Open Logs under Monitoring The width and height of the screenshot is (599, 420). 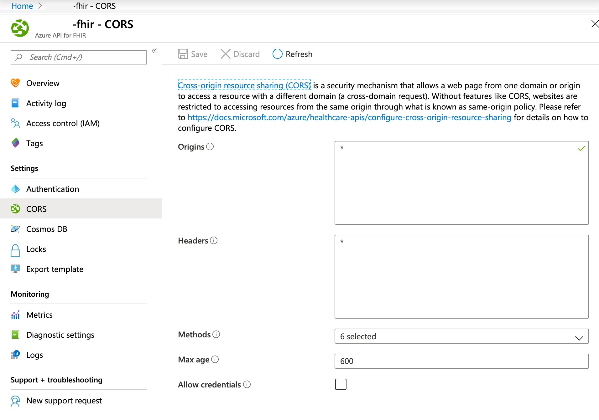click(34, 355)
